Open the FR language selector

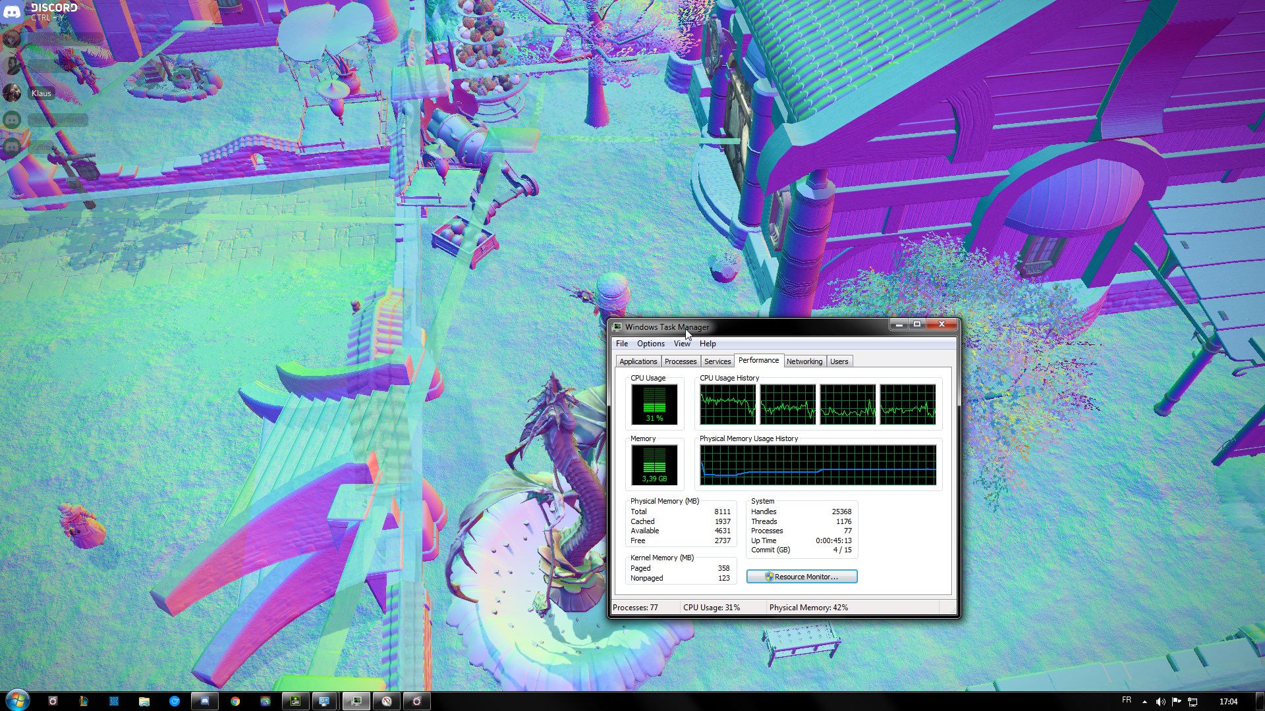tap(1126, 700)
